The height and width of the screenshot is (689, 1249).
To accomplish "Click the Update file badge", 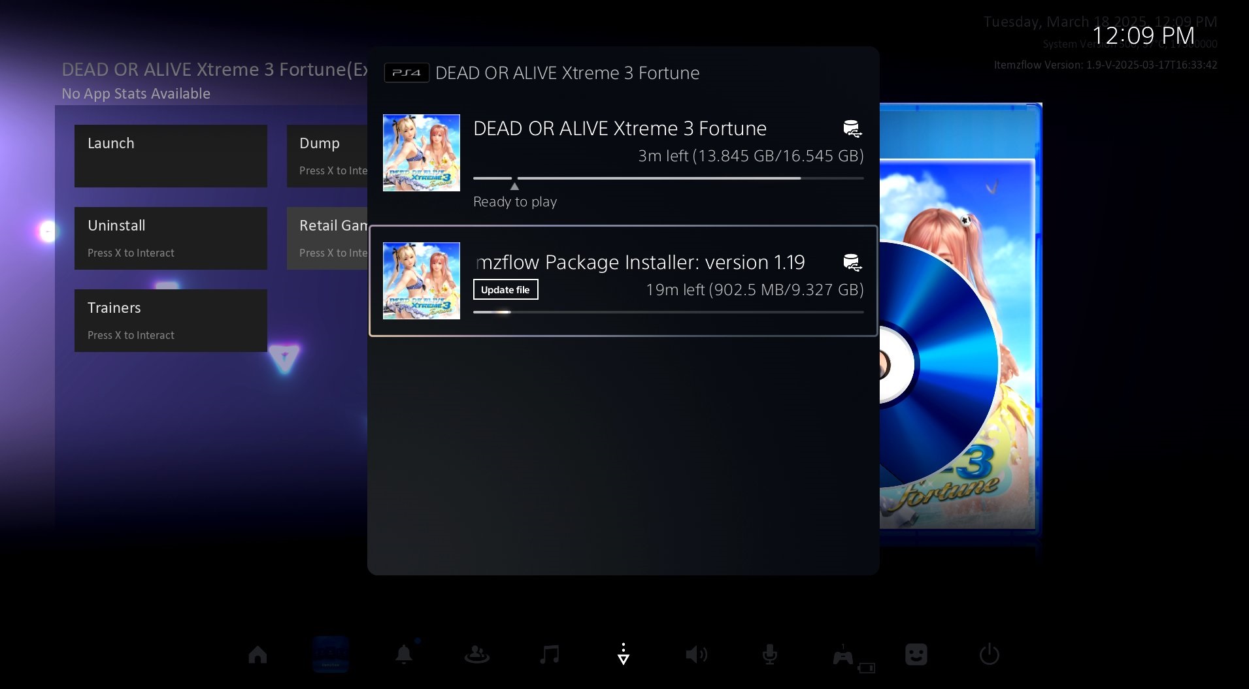I will pos(505,290).
